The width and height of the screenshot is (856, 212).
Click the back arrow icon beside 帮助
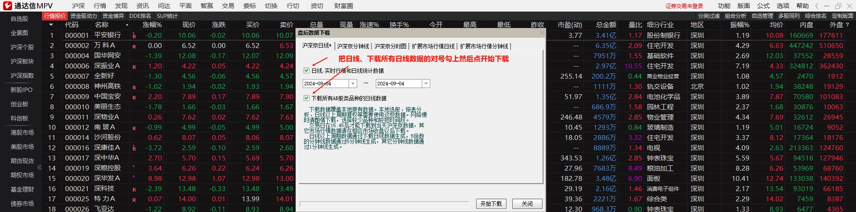[817, 6]
